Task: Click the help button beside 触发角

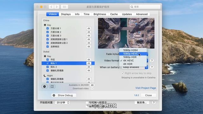Action: tap(154, 103)
